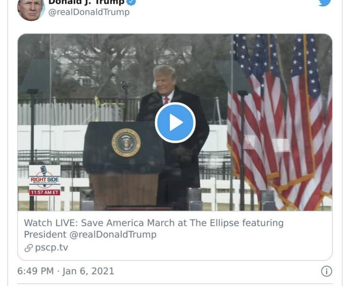Click @realDonaldTrump mention in card description
Image resolution: width=350 pixels, height=286 pixels.
tap(113, 235)
